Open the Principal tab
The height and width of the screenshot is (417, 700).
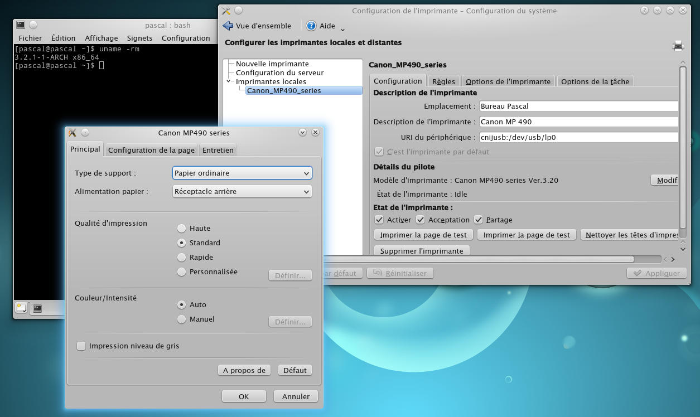click(x=85, y=149)
